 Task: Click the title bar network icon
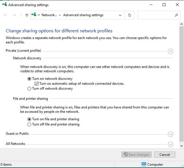coord(5,4)
